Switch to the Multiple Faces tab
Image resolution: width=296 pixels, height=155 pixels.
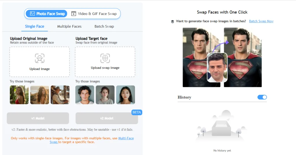tap(69, 26)
